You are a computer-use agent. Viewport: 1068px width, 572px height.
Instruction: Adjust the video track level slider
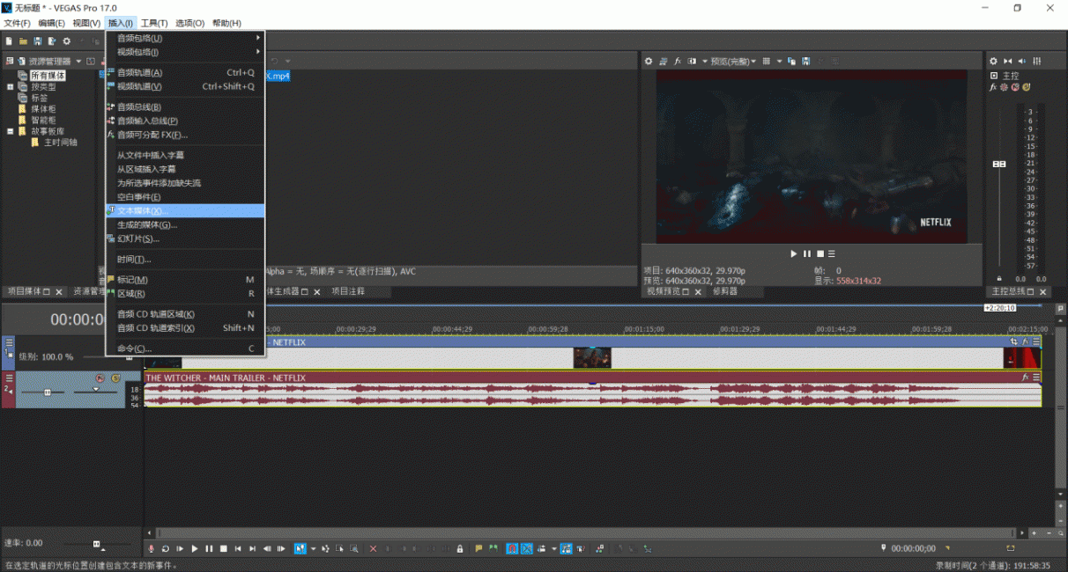click(130, 356)
